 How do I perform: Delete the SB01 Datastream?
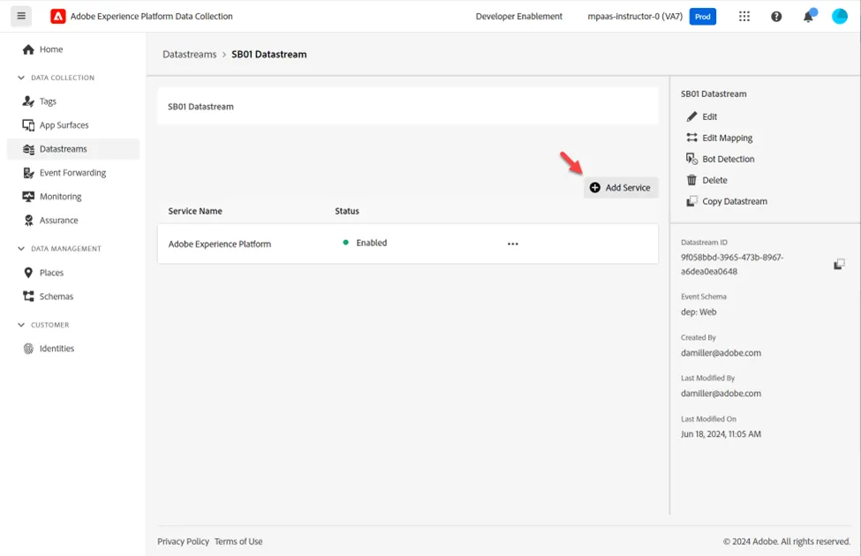[706, 180]
